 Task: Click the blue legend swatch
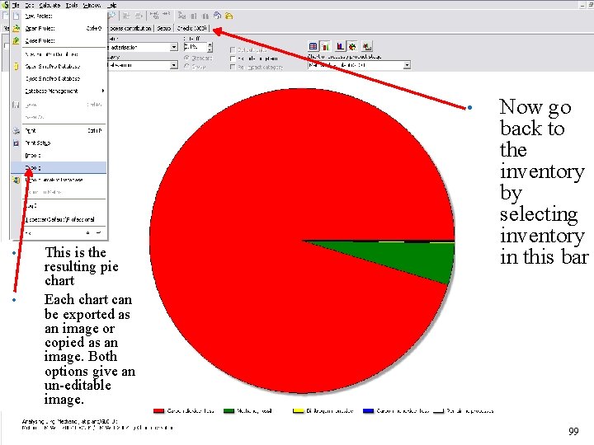point(368,411)
